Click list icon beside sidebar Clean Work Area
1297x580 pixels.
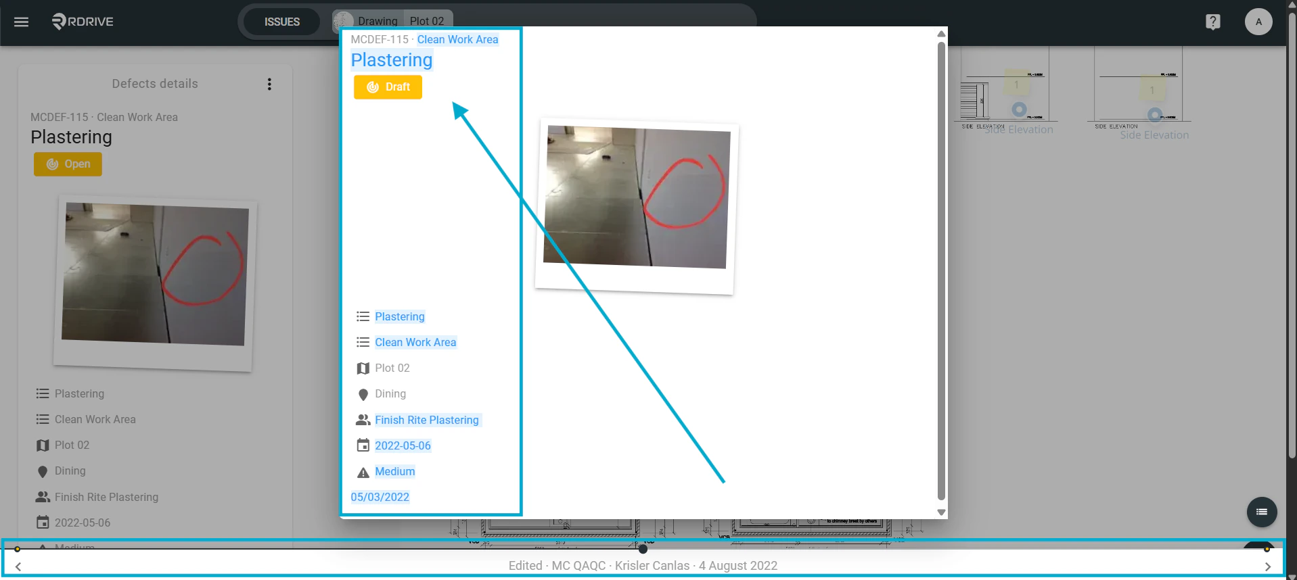pos(43,419)
